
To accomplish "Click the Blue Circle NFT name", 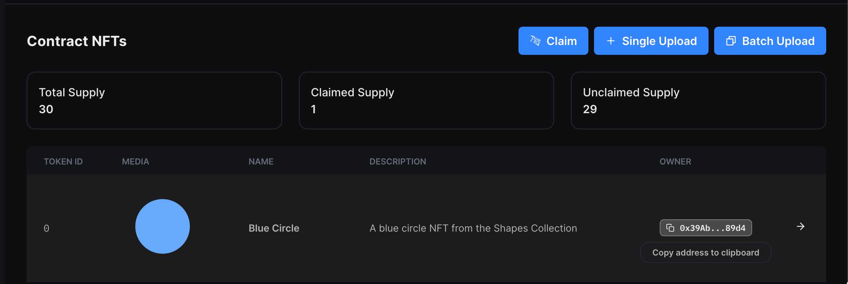I will tap(274, 228).
